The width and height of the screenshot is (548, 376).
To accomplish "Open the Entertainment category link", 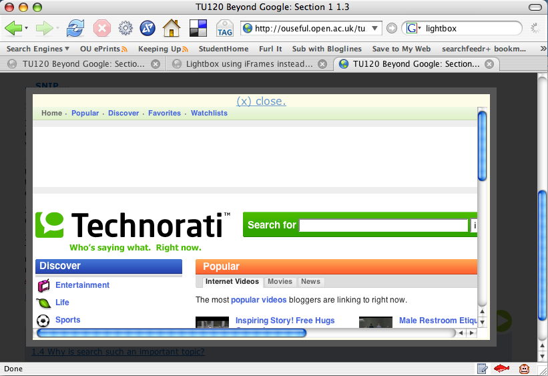I will point(83,285).
